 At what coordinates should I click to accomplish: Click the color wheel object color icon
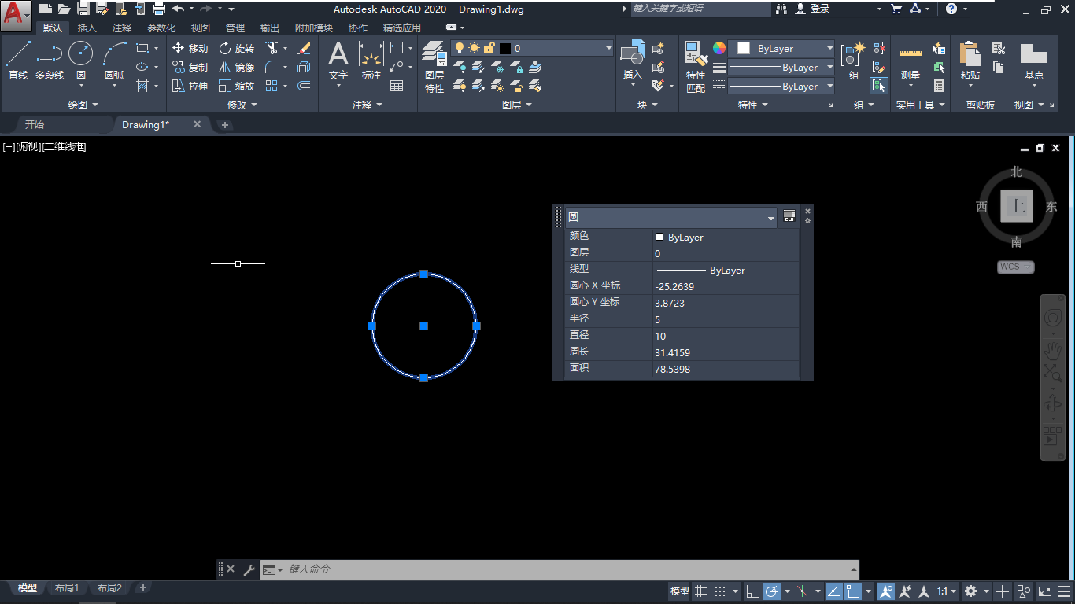pyautogui.click(x=719, y=48)
